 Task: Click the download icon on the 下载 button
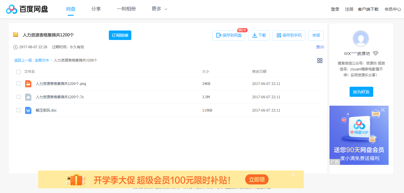(x=254, y=35)
